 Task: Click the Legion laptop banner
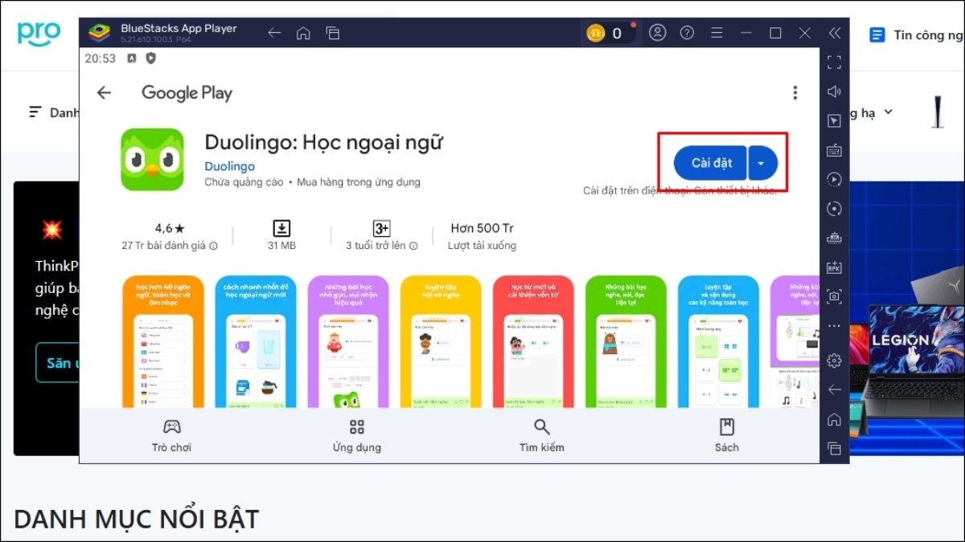(907, 318)
